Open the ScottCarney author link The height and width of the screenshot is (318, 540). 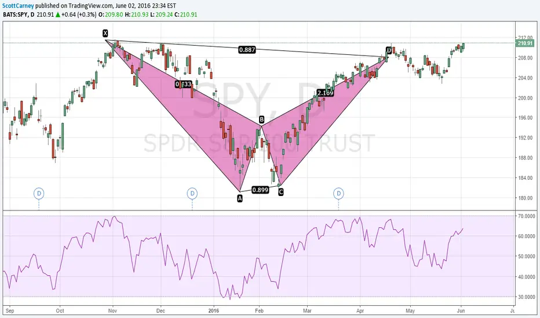(18, 6)
